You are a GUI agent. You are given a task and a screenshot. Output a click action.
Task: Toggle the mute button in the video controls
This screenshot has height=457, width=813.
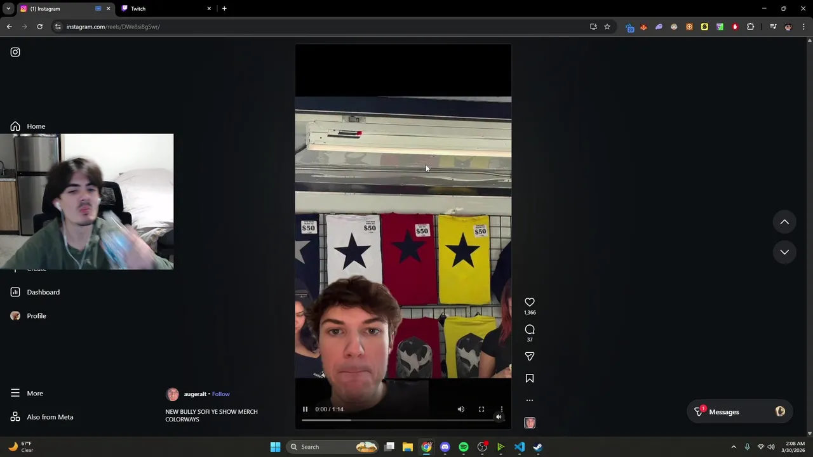pyautogui.click(x=461, y=409)
